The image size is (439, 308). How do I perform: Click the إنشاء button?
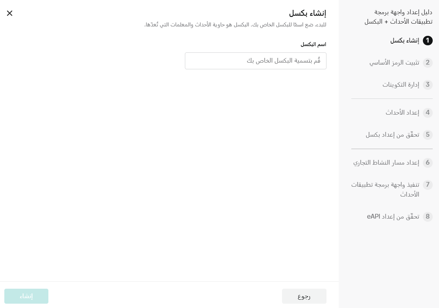click(x=26, y=296)
